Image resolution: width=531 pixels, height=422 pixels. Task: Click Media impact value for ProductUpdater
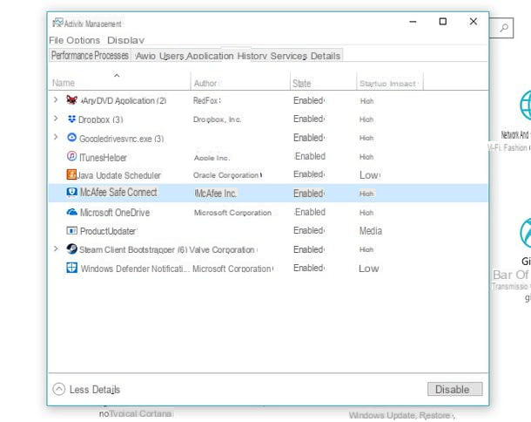371,231
